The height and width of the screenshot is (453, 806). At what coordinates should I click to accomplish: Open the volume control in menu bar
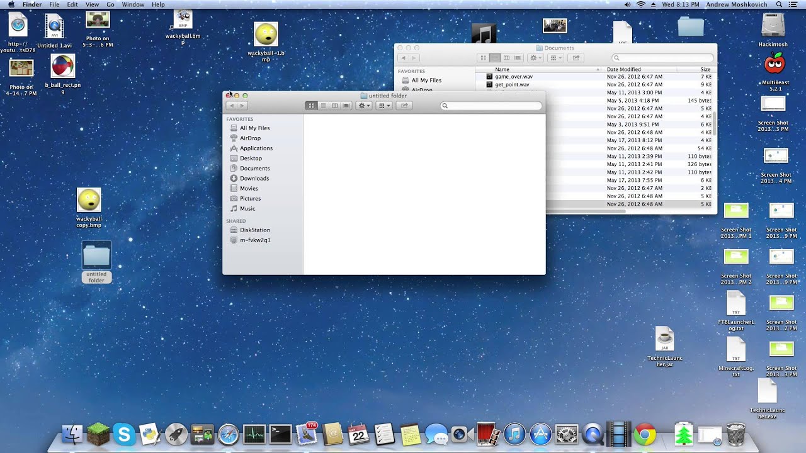627,4
